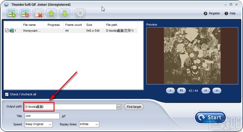Screen dimensions: 243x132
Task: Open the Speed dropdown showing Keep Original
Action: [x=38, y=124]
